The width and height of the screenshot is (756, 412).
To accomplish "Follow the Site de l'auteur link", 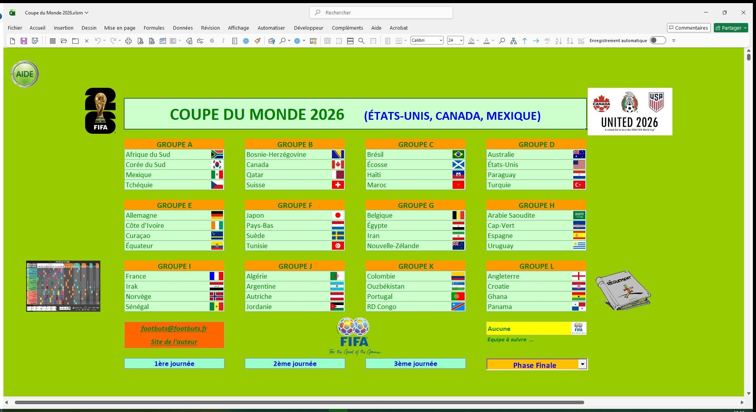I will pos(174,342).
